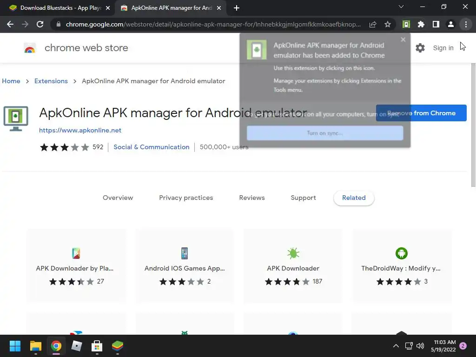
Task: Open the tab search chevron
Action: pos(401,7)
